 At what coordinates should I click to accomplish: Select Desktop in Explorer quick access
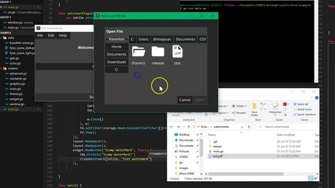pos(182,135)
